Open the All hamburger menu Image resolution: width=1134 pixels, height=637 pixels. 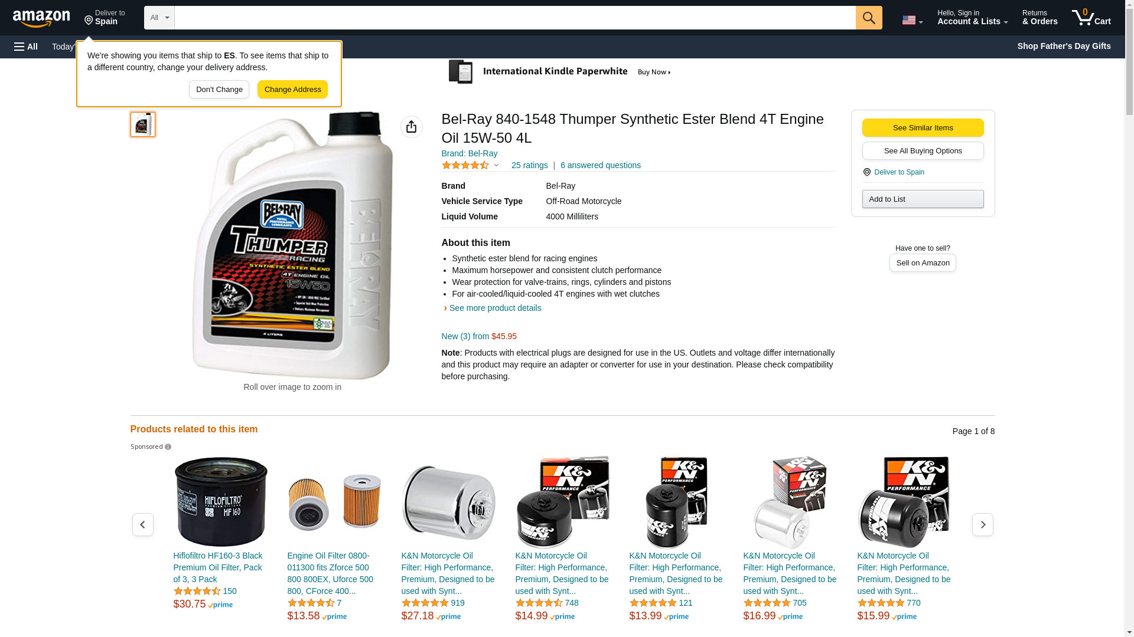point(26,47)
